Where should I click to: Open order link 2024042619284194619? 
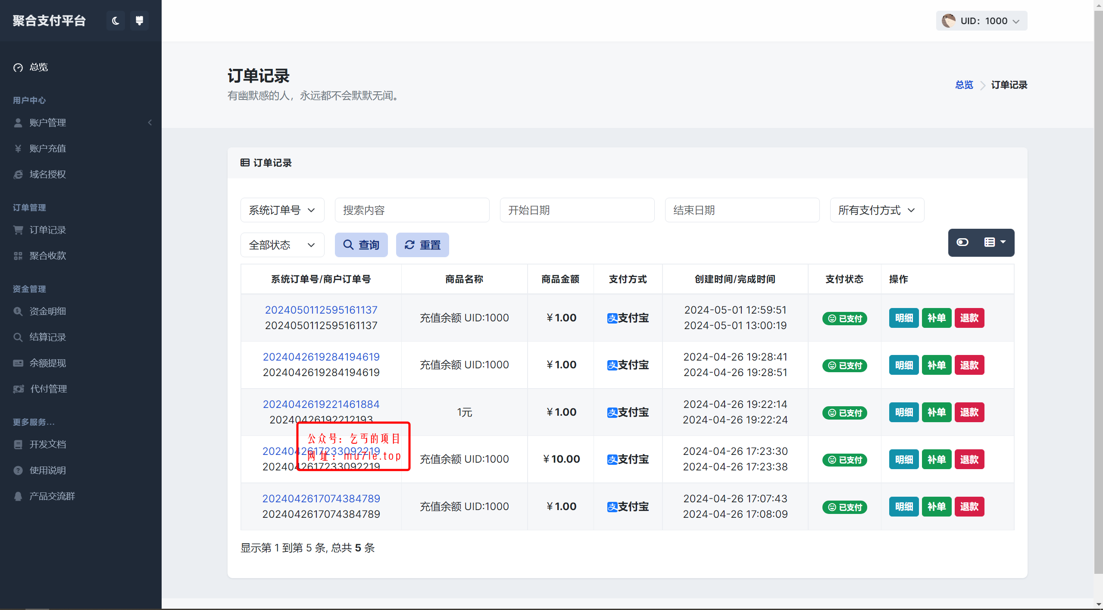coord(321,357)
